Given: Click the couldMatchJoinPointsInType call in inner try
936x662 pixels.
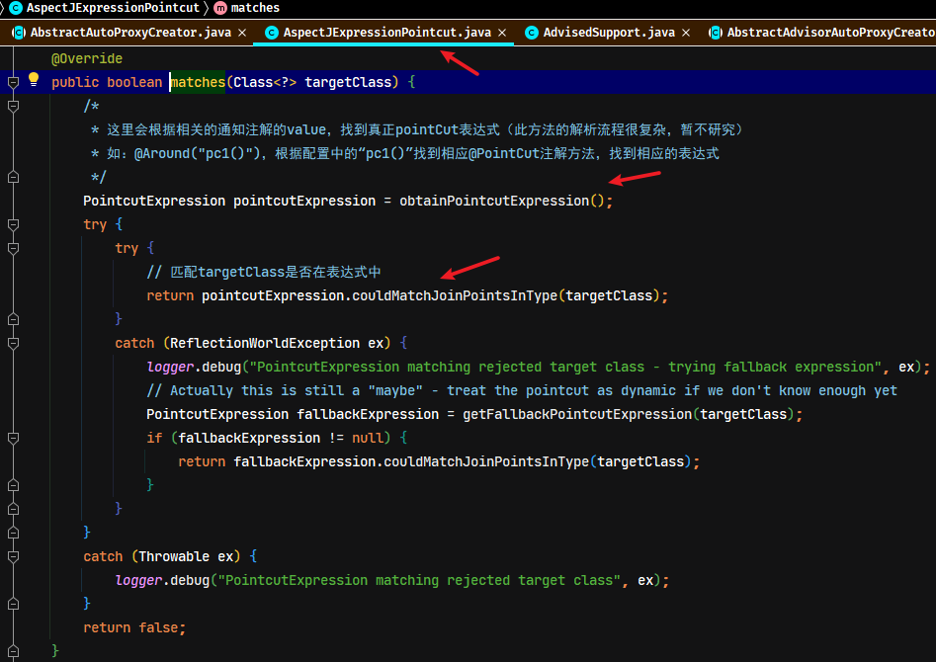Looking at the screenshot, I should [455, 296].
